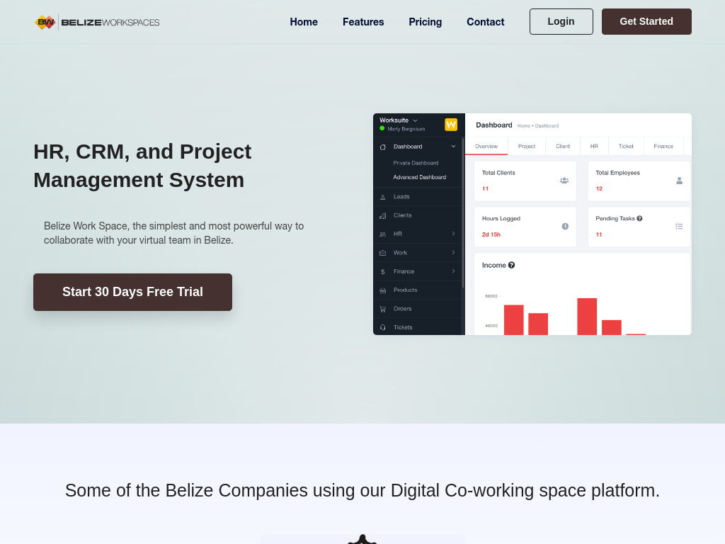This screenshot has height=544, width=725.
Task: Start 30 Days Free Trial button
Action: coord(132,292)
